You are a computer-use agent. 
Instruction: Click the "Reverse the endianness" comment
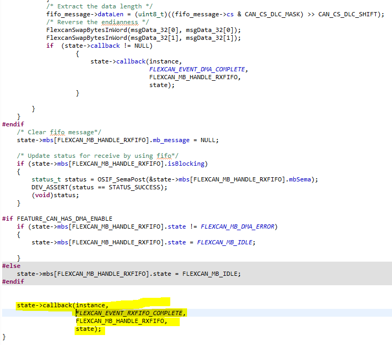pyautogui.click(x=98, y=22)
